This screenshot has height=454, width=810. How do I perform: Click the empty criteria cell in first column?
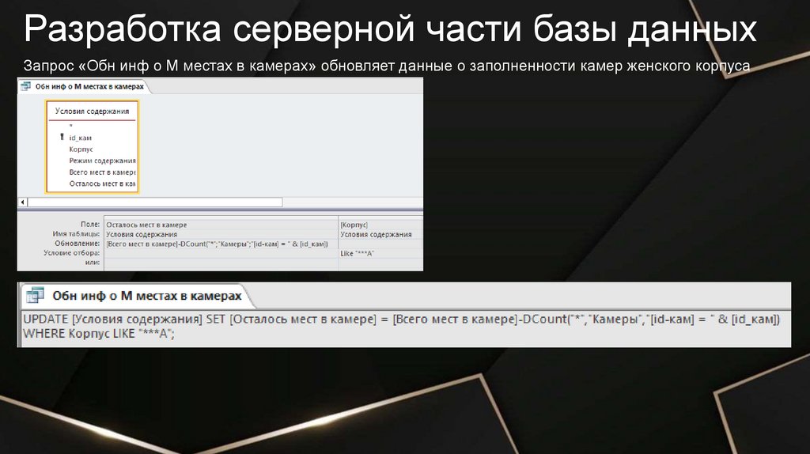pos(221,253)
